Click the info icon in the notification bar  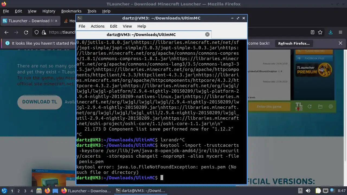[x=7, y=43]
